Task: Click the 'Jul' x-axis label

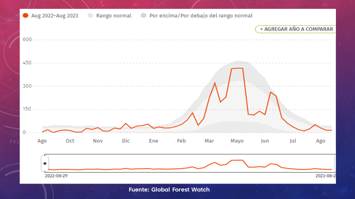Action: point(293,141)
